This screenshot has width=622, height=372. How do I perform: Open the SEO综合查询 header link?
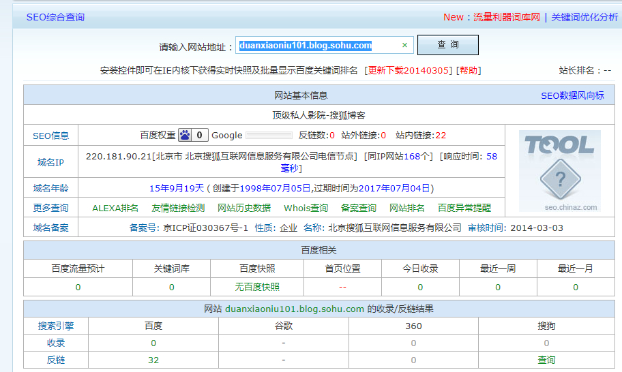(x=55, y=17)
